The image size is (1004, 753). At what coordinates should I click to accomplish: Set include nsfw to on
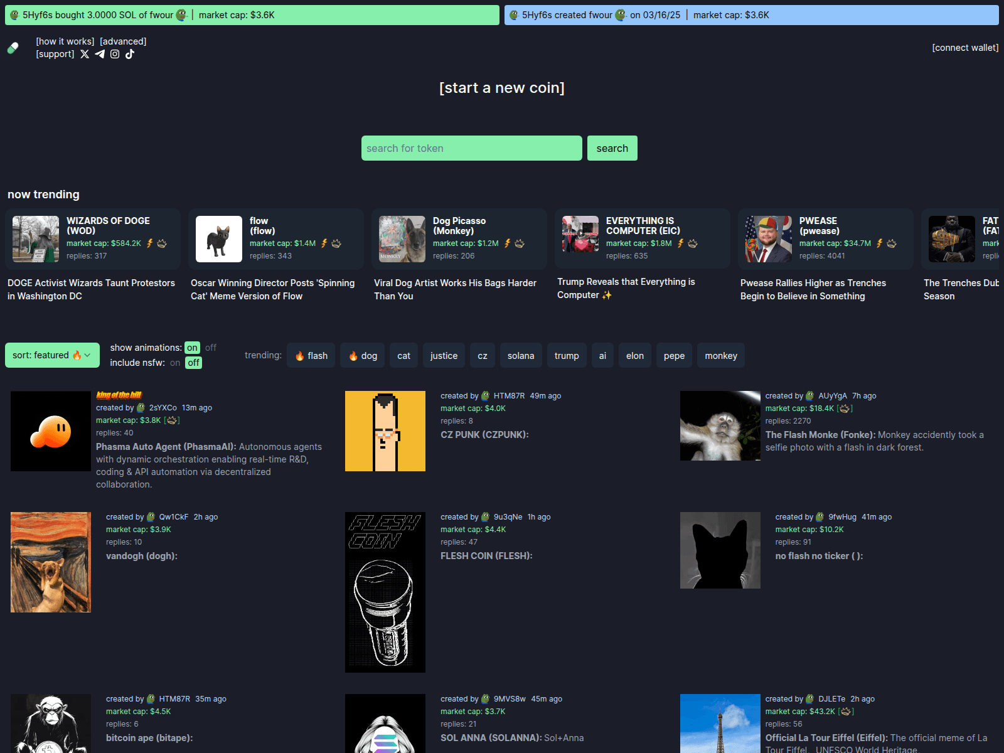tap(175, 363)
